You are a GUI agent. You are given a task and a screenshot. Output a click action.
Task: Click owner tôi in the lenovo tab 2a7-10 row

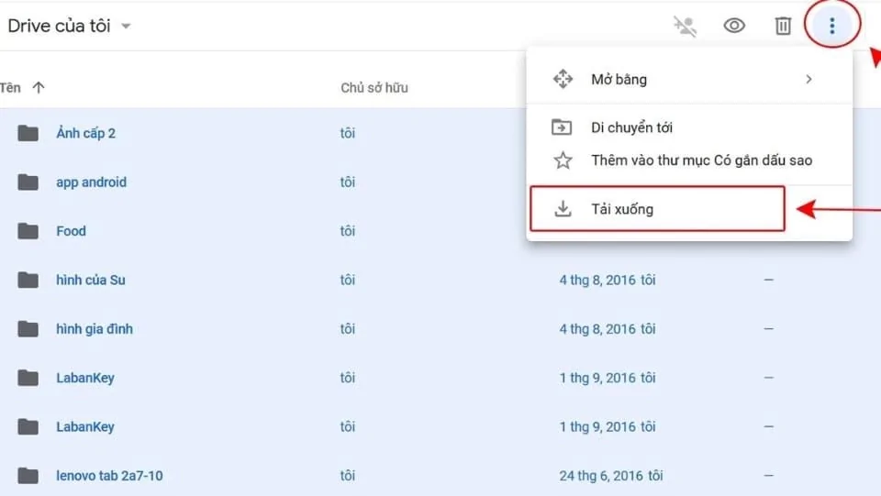click(347, 475)
